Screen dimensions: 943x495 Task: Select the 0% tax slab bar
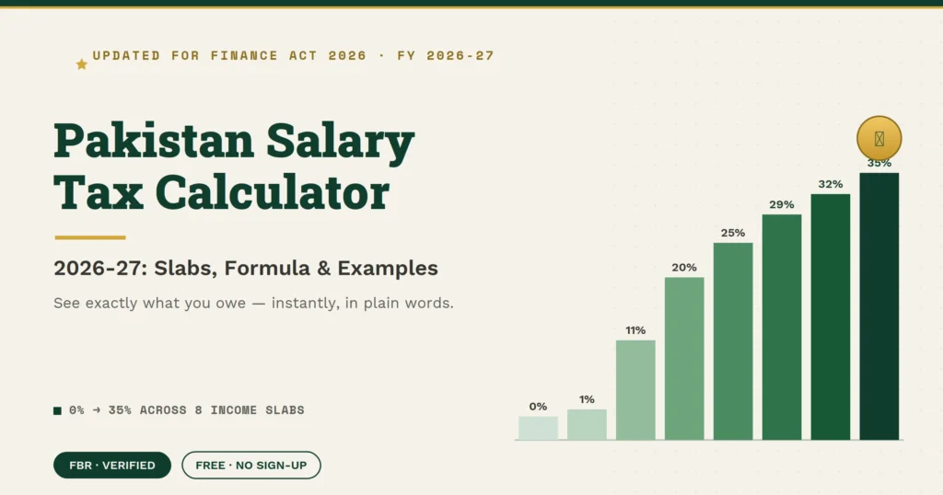[x=538, y=428]
